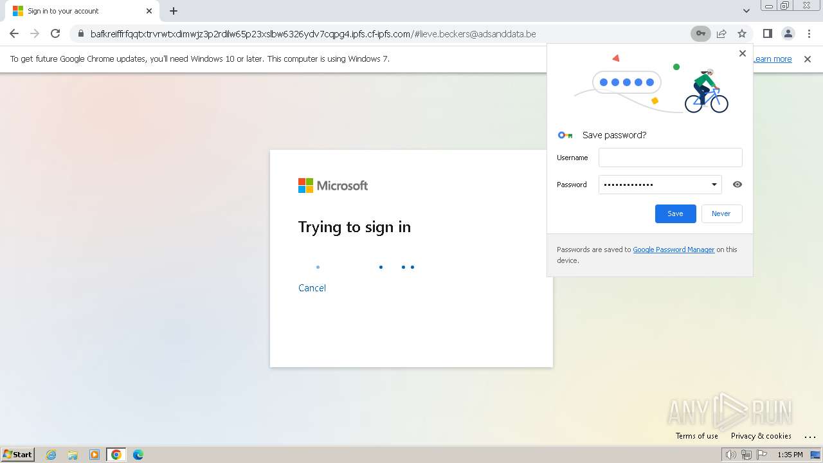Open the network tray icon
Image resolution: width=823 pixels, height=463 pixels.
point(746,455)
